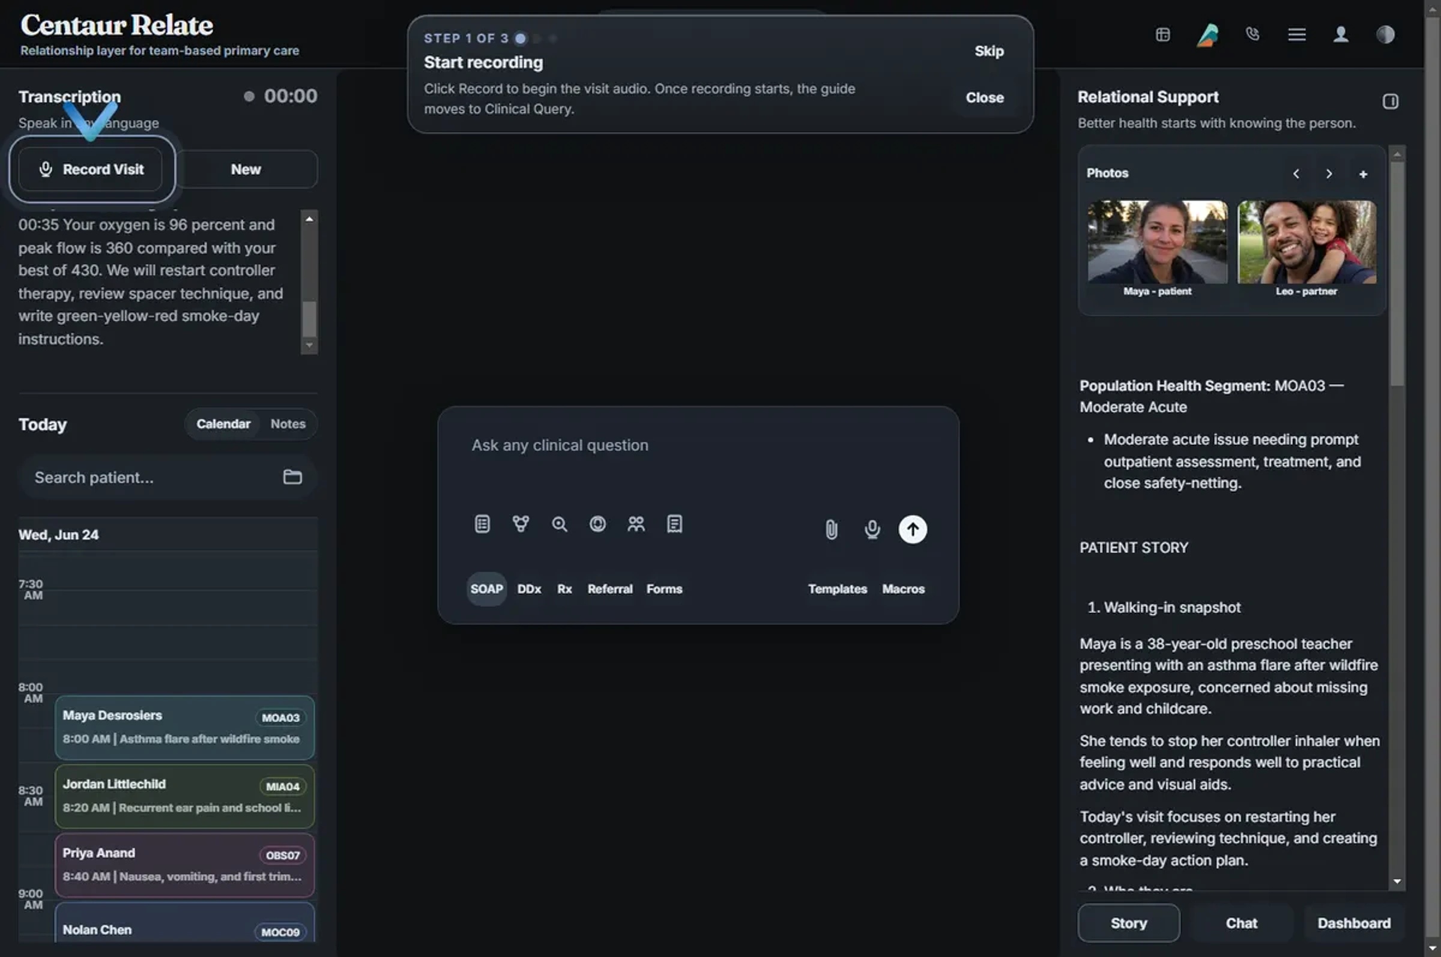Click the New button in Transcription
This screenshot has width=1441, height=957.
point(246,169)
